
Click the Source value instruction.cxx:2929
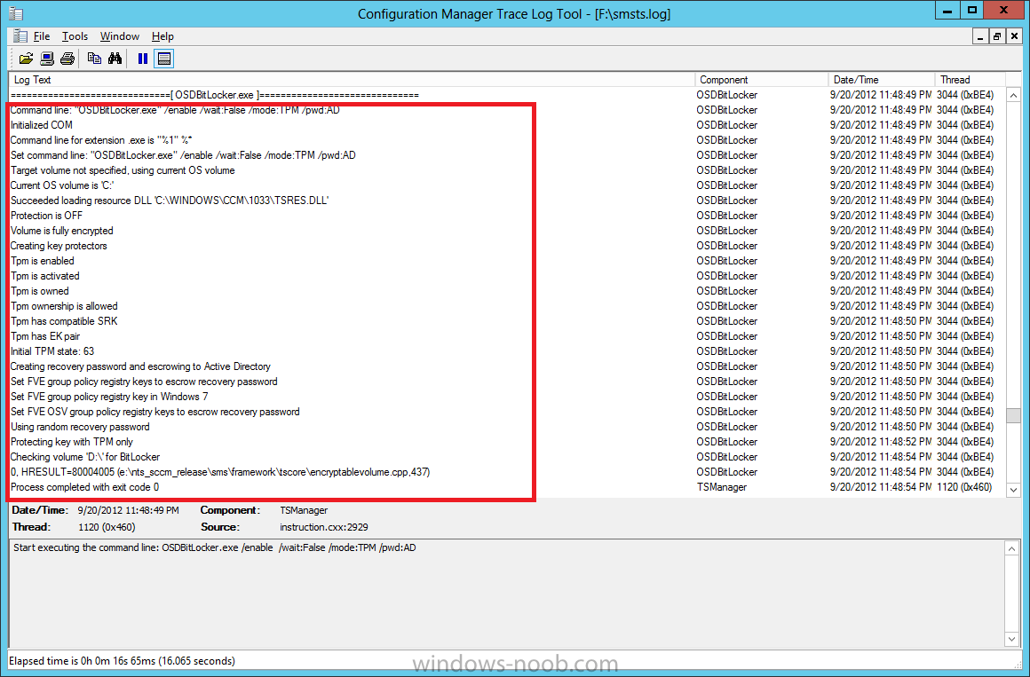tap(324, 527)
